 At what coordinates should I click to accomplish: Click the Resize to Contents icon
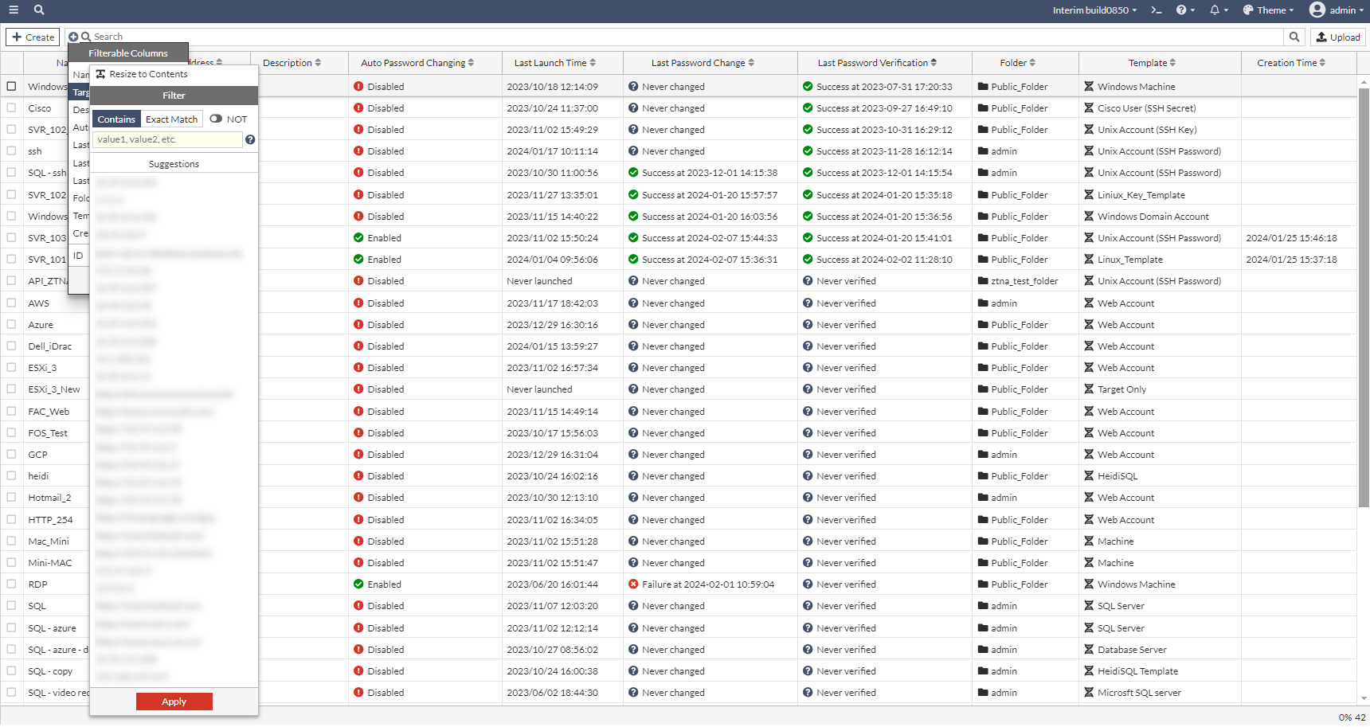(101, 74)
